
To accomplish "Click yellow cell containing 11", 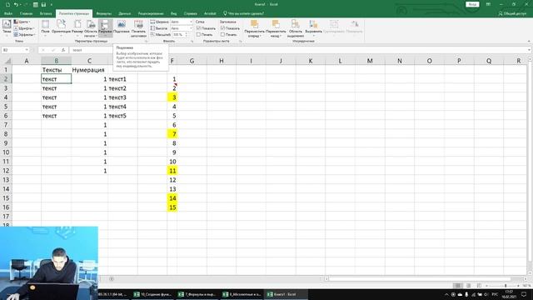I will 172,171.
